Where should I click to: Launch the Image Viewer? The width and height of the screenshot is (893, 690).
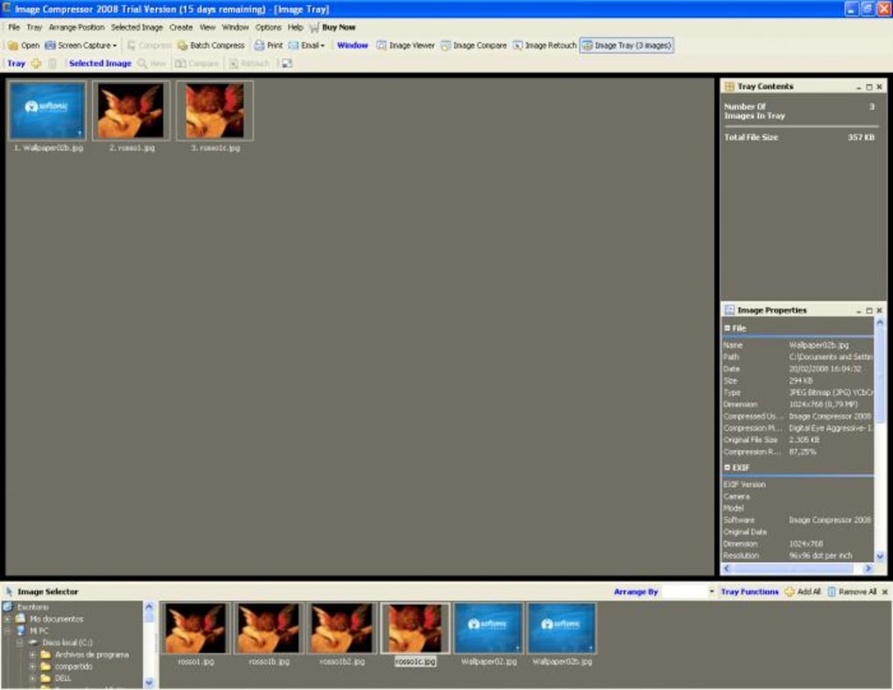pyautogui.click(x=409, y=45)
